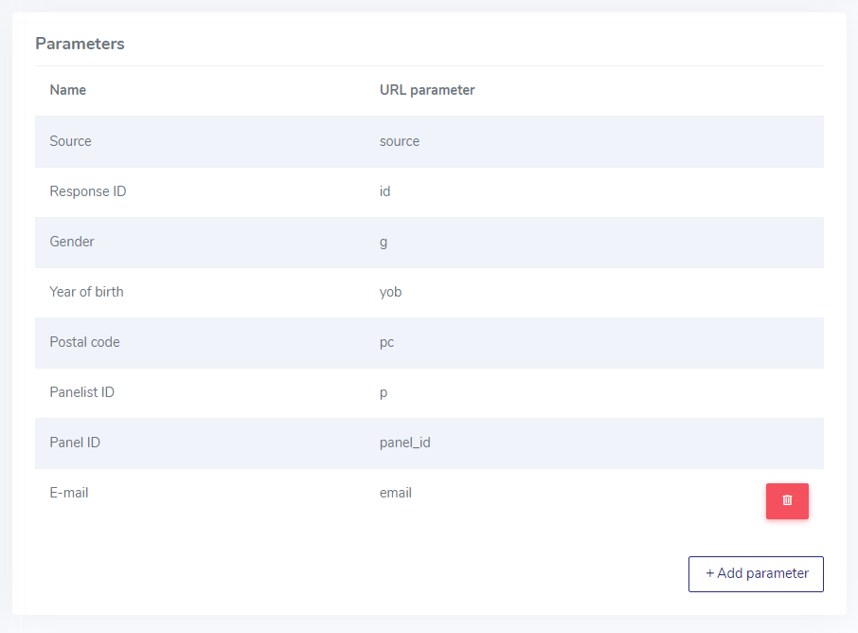Delete the E-mail parameter with trash icon
The height and width of the screenshot is (633, 858).
787,500
